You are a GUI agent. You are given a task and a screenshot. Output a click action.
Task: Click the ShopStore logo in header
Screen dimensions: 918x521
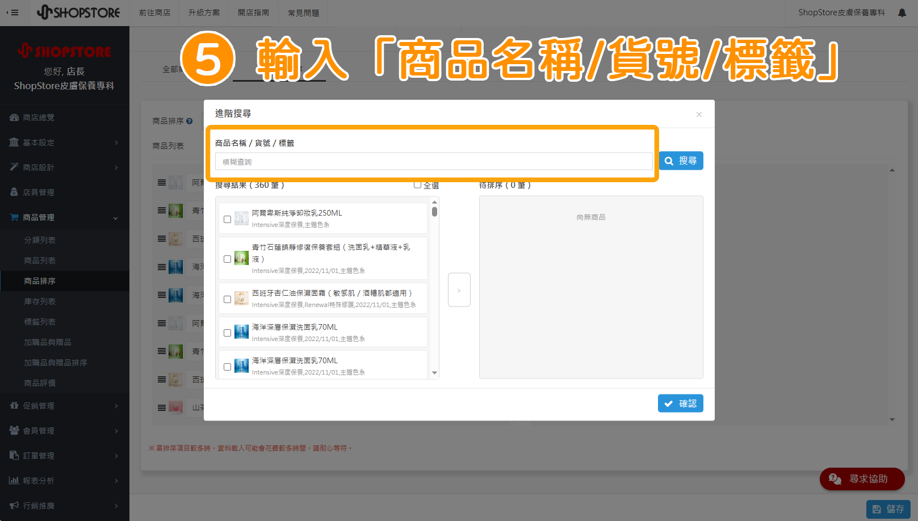point(78,12)
